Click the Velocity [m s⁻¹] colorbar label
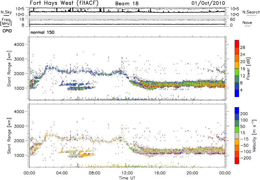 [254, 135]
